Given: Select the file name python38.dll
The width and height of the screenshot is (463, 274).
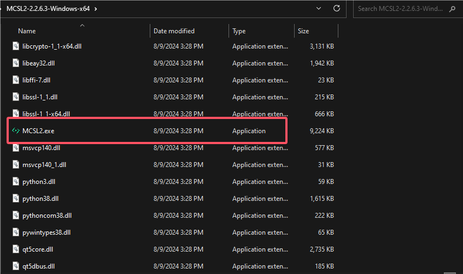Looking at the screenshot, I should (x=40, y=199).
